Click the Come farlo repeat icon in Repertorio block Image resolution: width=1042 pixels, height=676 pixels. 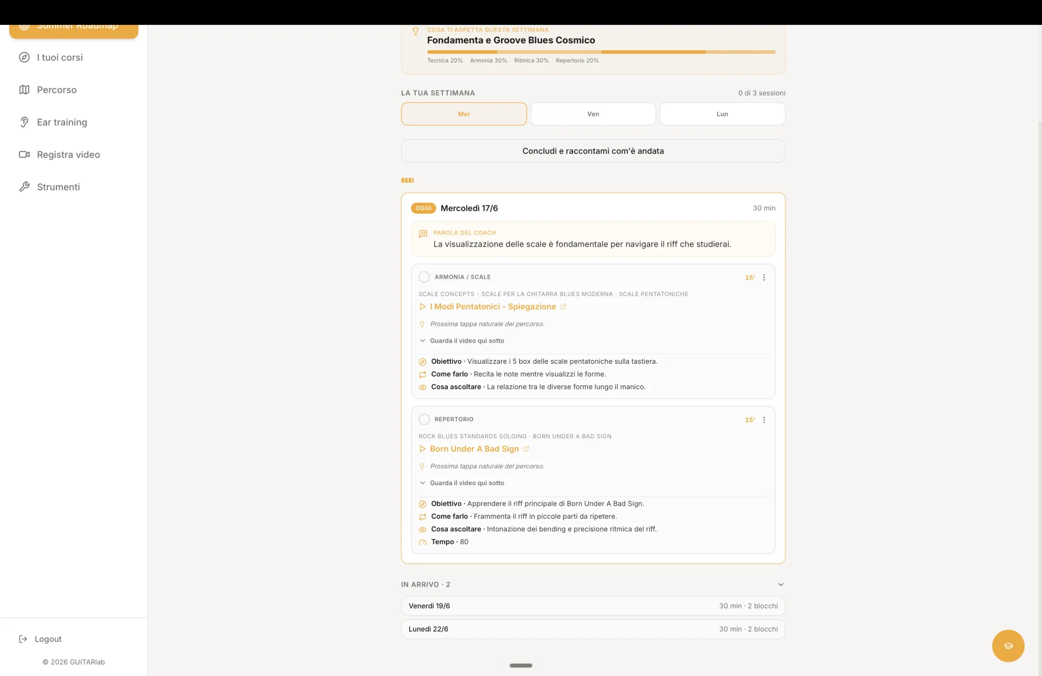[422, 517]
